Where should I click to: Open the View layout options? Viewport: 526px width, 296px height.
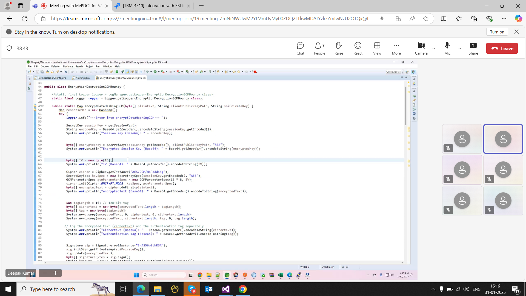click(377, 48)
